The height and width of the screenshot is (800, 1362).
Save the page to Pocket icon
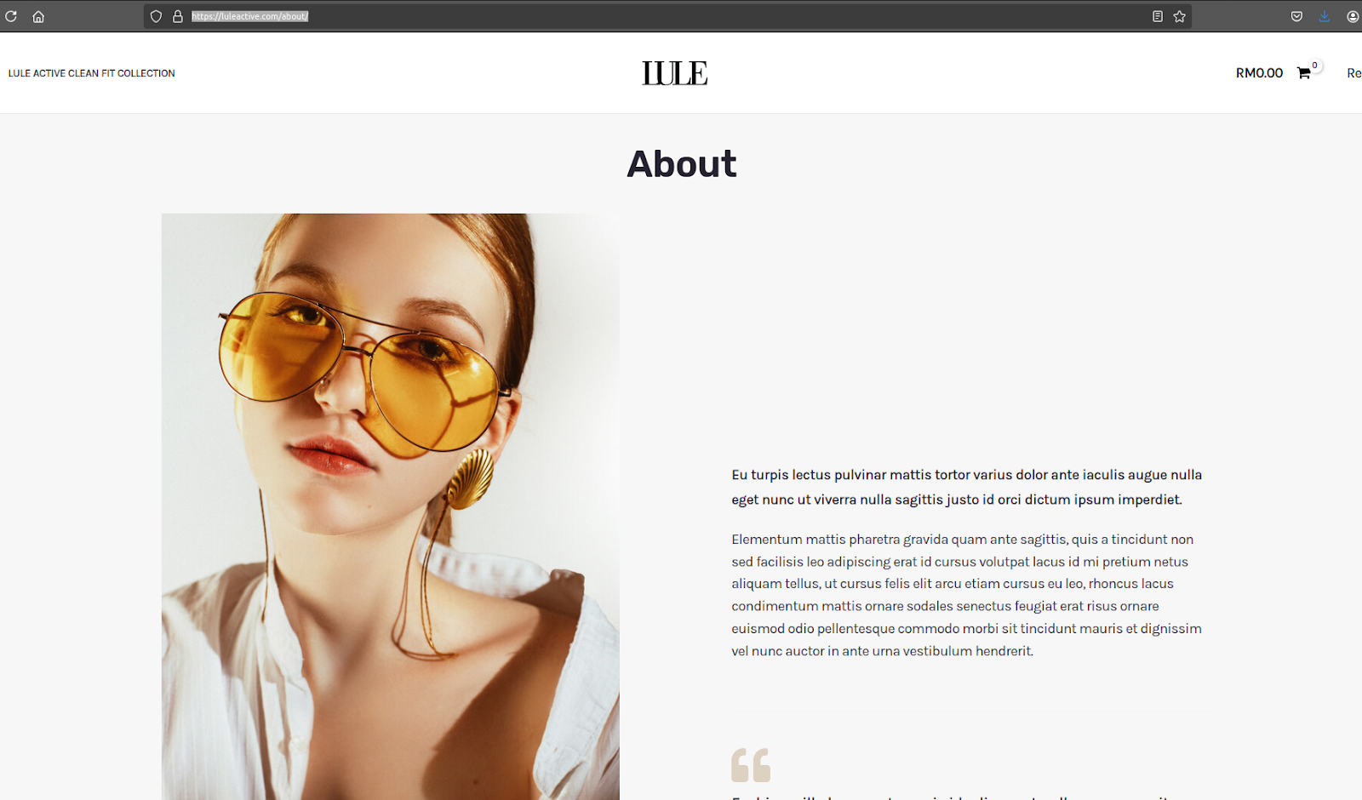pyautogui.click(x=1296, y=16)
